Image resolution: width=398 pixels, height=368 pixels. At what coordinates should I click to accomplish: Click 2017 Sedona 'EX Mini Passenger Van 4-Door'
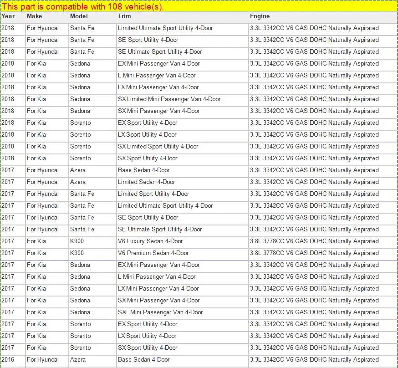point(158,265)
